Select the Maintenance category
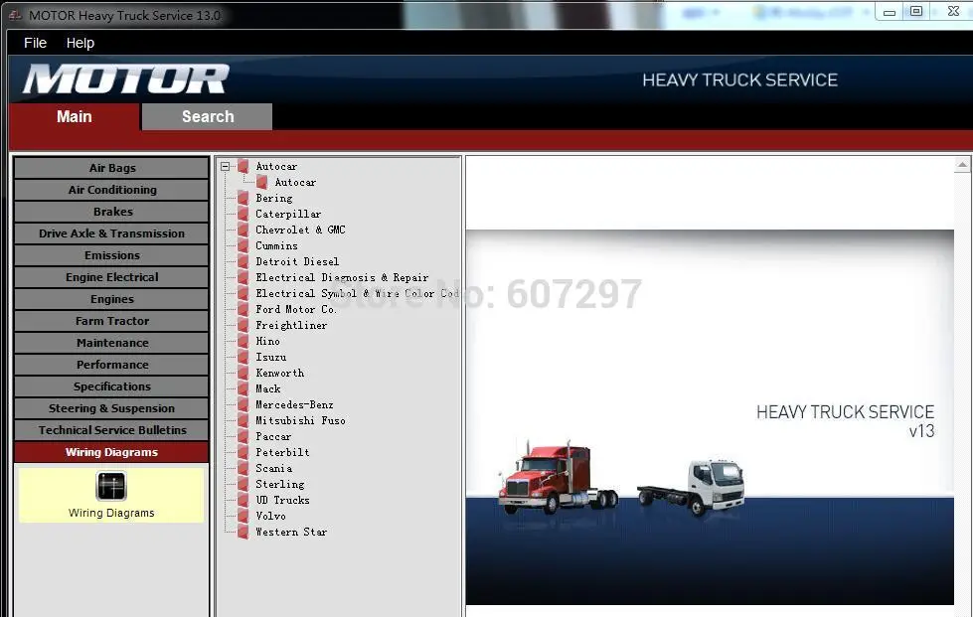 coord(111,343)
